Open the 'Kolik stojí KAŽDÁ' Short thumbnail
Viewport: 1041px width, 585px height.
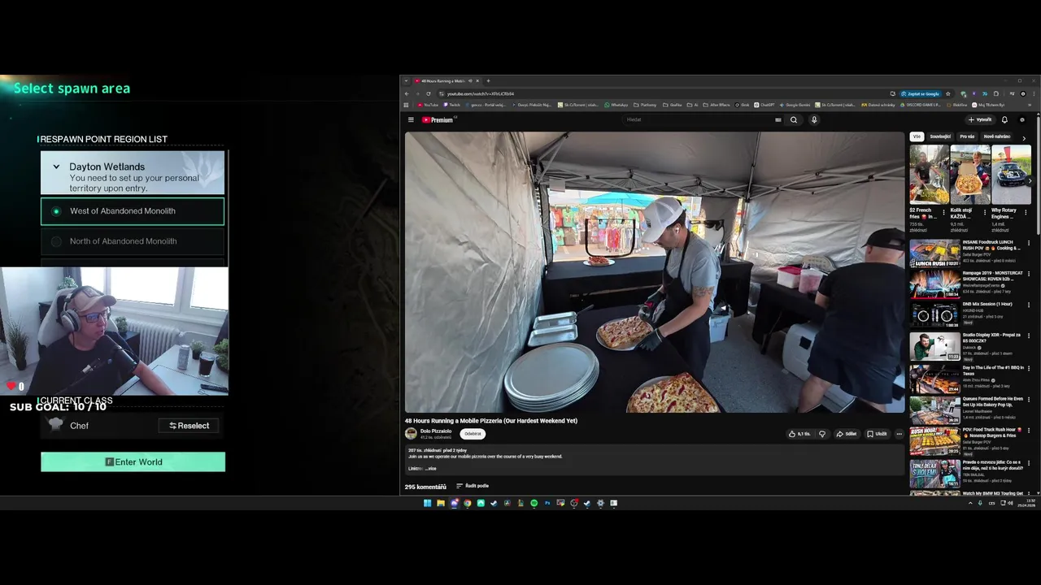969,175
